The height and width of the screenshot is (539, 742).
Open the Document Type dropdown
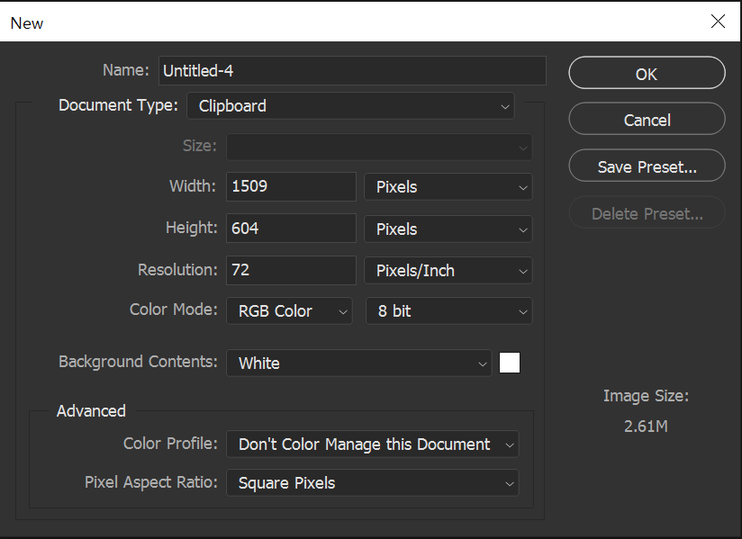pyautogui.click(x=350, y=106)
